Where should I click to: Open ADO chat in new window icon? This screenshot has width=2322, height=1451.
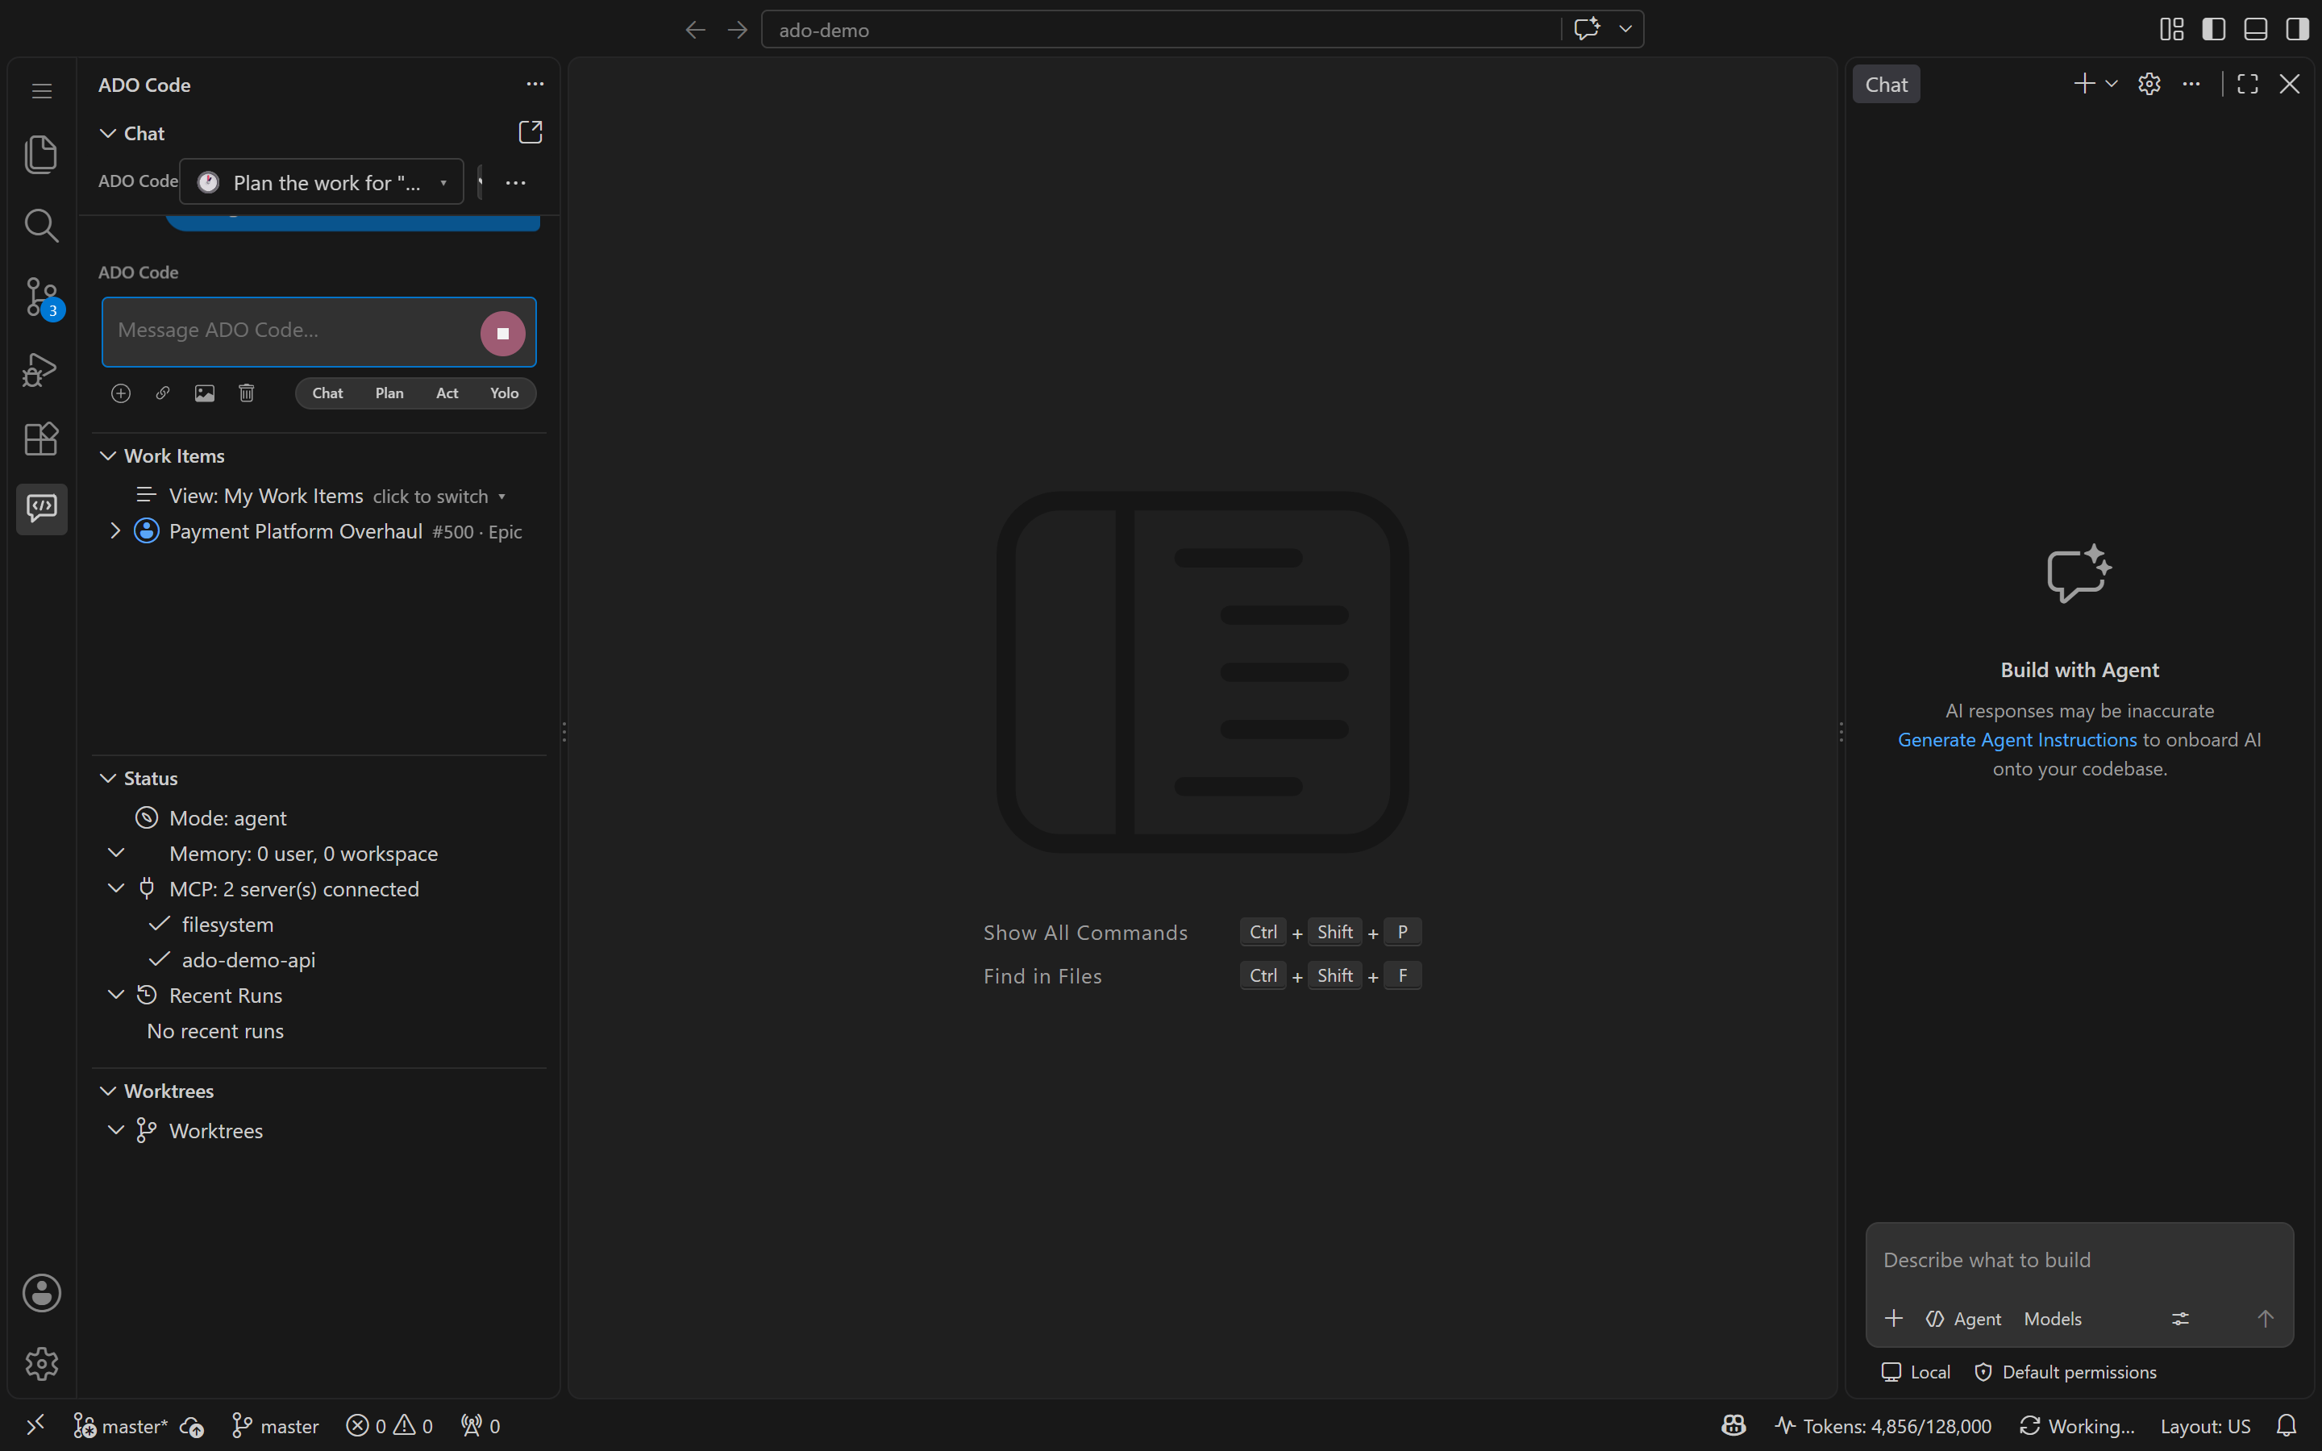530,132
